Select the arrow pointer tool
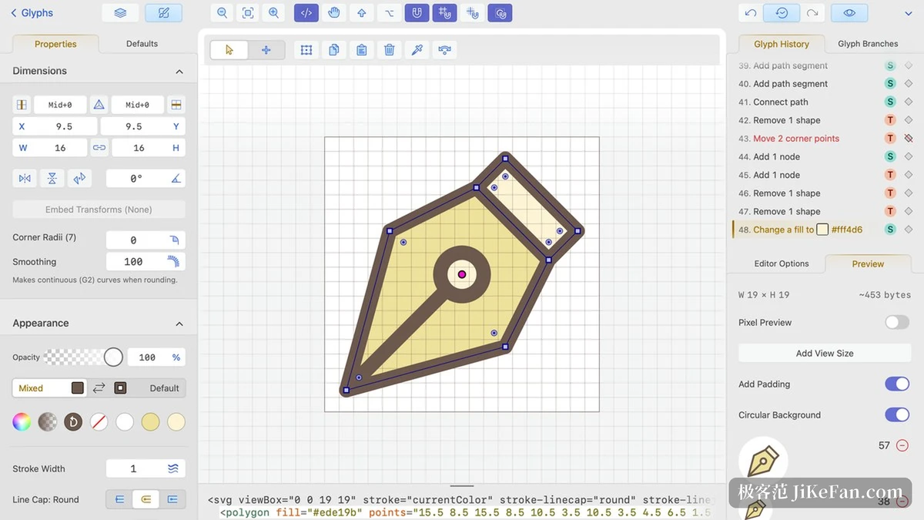924x520 pixels. (x=229, y=50)
